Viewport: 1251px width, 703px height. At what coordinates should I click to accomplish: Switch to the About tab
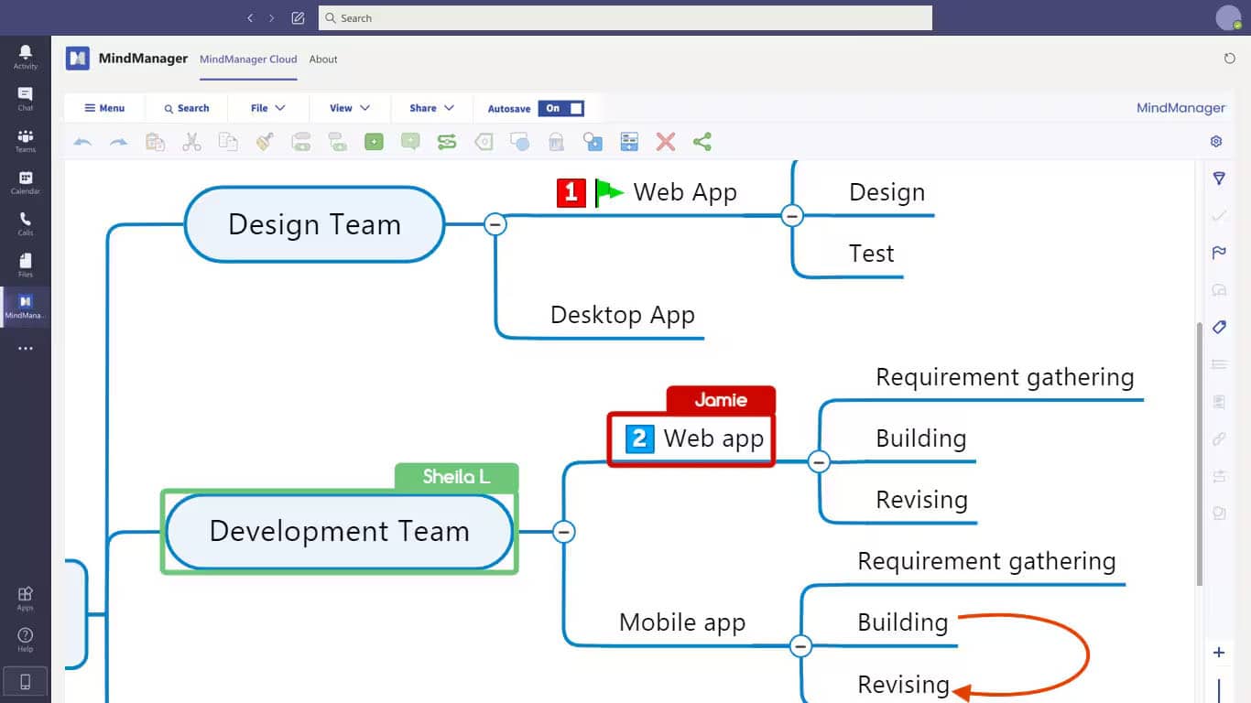tap(323, 59)
